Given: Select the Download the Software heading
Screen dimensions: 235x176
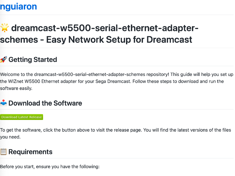Looking at the screenshot, I should pyautogui.click(x=45, y=103).
